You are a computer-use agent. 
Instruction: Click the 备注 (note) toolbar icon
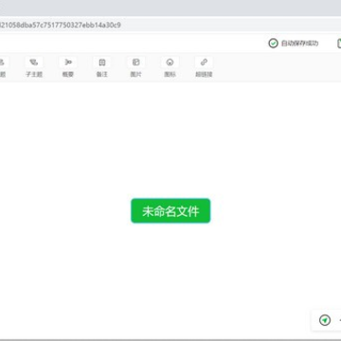click(x=102, y=63)
